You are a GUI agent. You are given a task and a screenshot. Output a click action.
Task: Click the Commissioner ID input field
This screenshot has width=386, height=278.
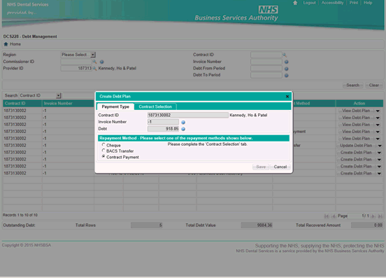point(76,62)
